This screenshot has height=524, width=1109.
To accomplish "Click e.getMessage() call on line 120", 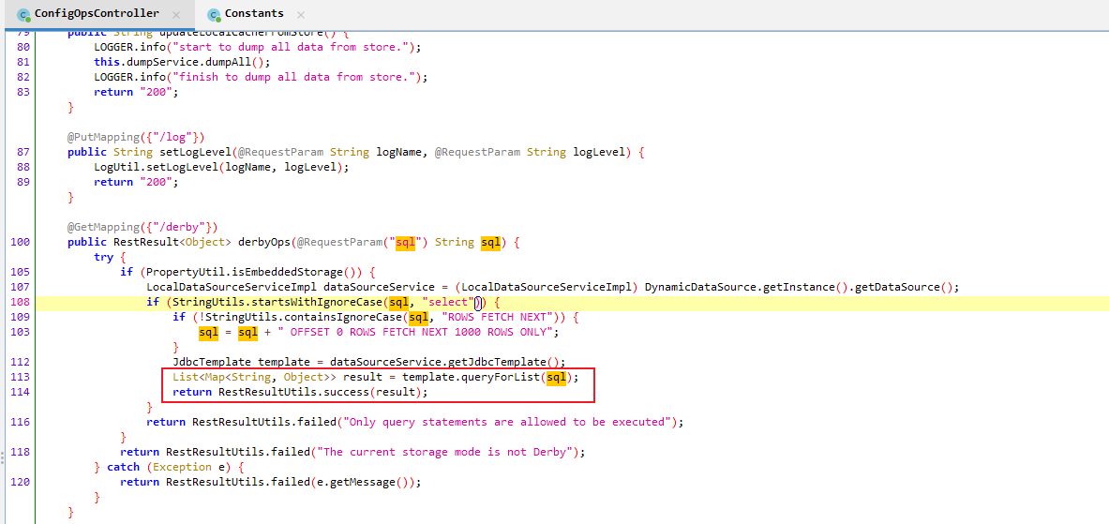I will pos(363,482).
